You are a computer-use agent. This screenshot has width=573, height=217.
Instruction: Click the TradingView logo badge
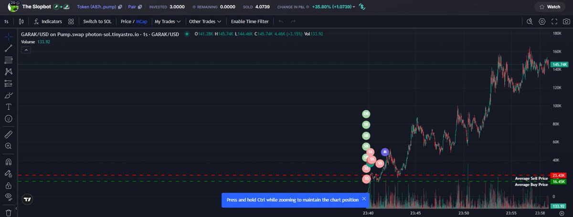tap(28, 200)
